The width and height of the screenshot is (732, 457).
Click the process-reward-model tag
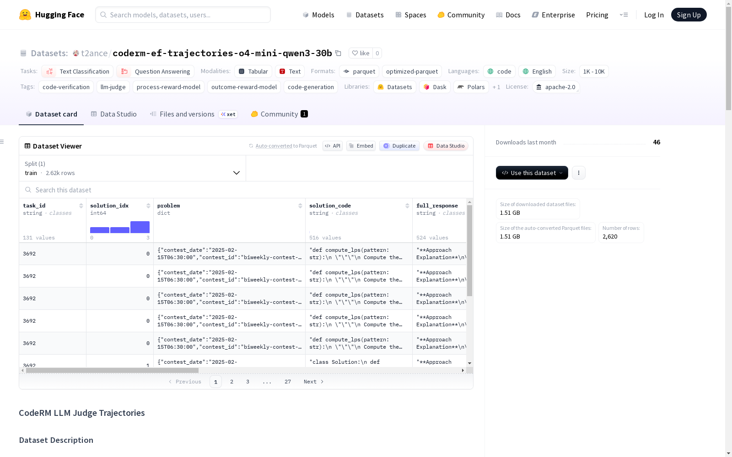[x=168, y=87]
